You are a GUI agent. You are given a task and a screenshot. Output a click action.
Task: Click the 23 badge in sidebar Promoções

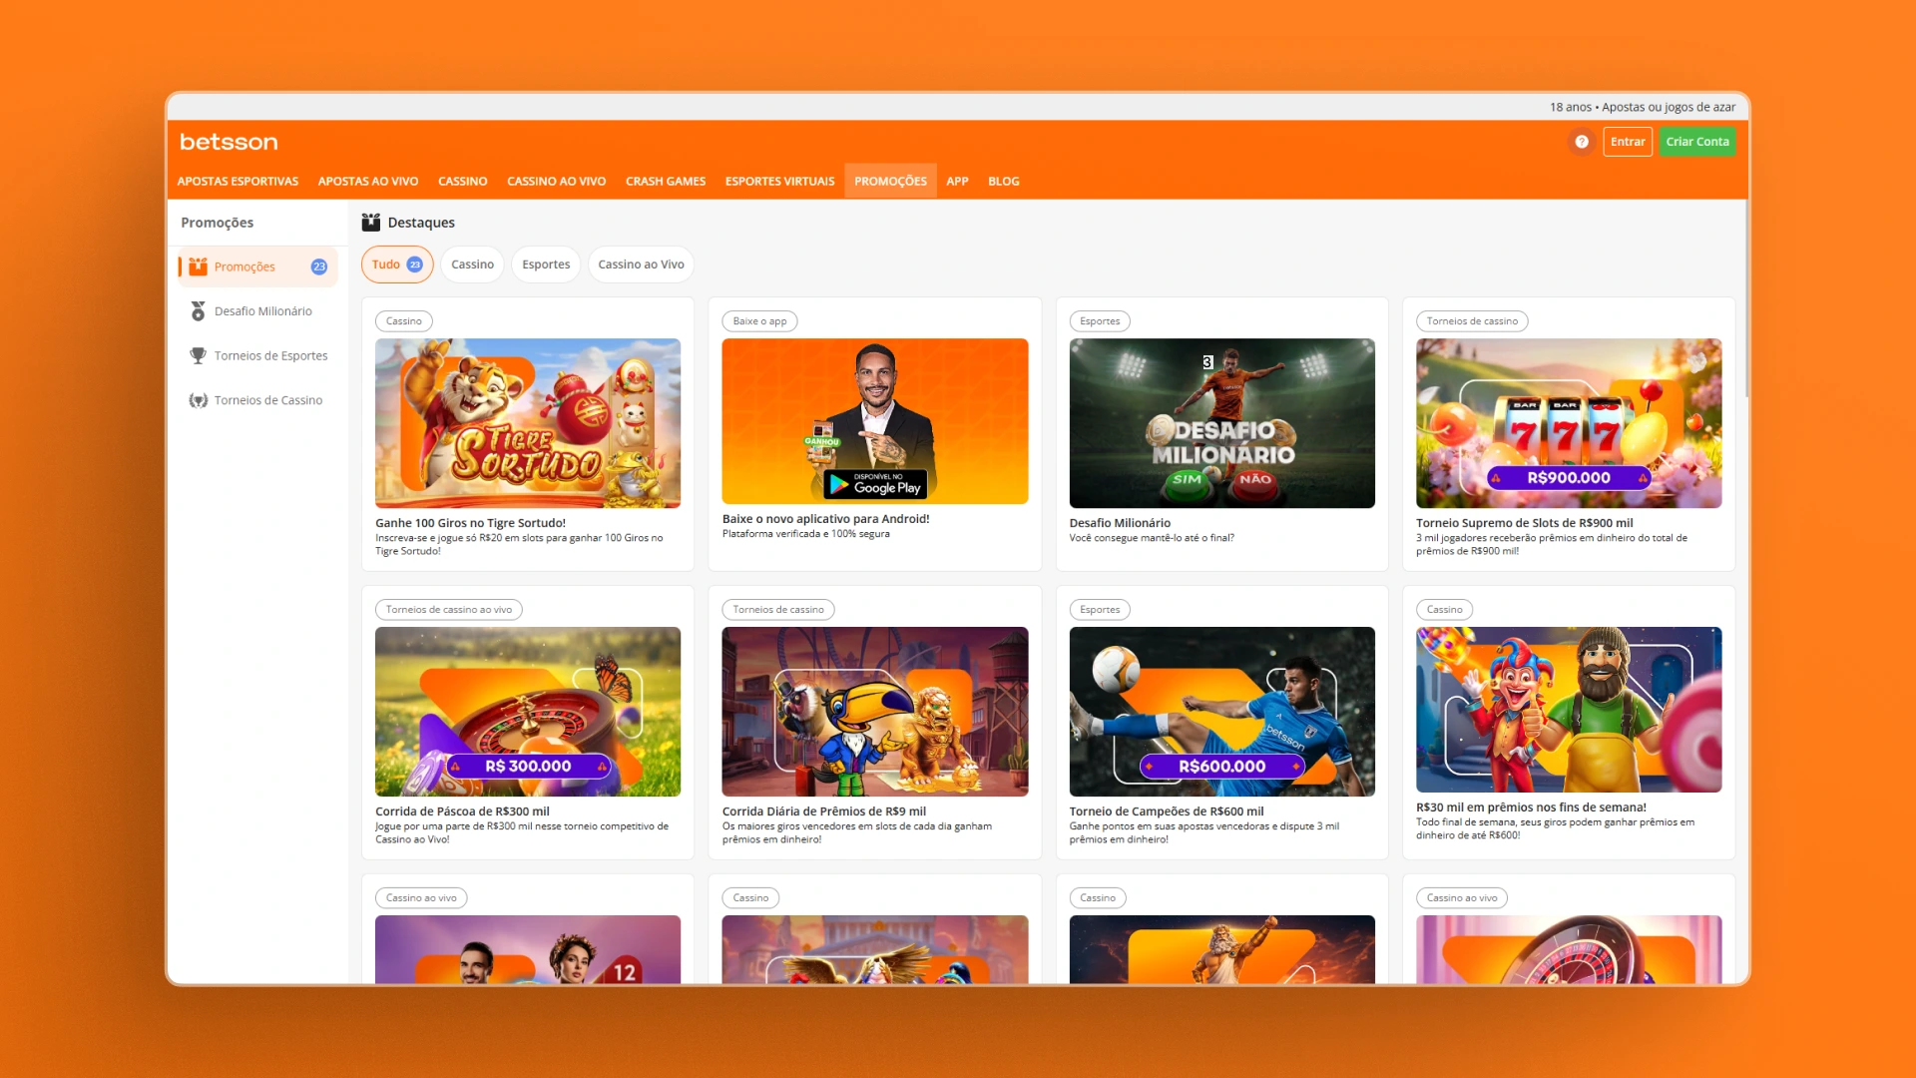click(x=319, y=267)
